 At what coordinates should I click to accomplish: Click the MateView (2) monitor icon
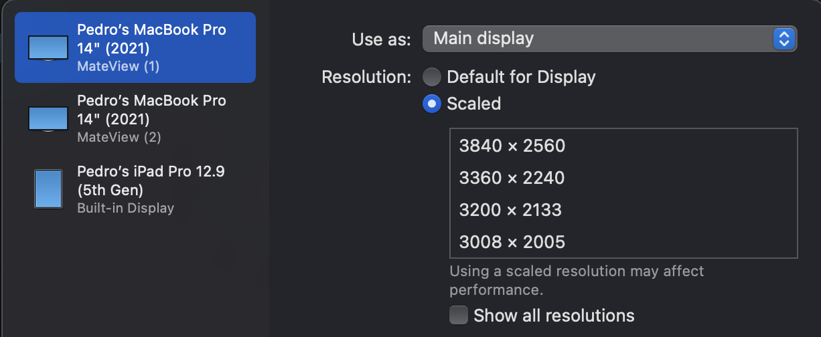point(48,119)
